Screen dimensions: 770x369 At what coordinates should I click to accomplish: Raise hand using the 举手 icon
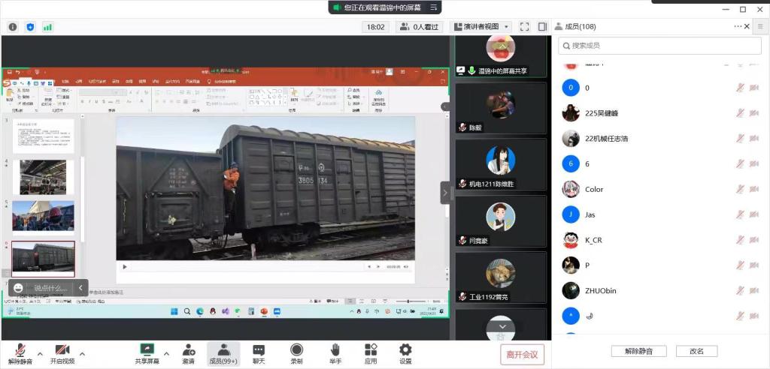pos(335,353)
